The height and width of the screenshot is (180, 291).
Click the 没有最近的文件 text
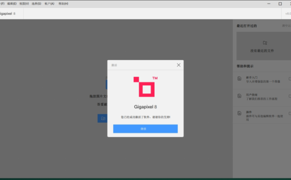(262, 51)
